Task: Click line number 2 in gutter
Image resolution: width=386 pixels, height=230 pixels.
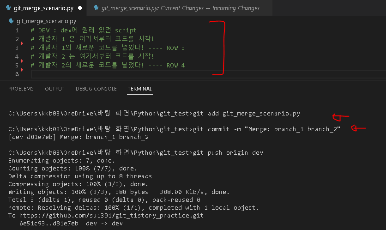Action: pyautogui.click(x=17, y=39)
